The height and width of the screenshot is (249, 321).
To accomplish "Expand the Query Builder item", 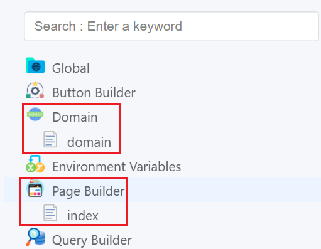I will coord(92,240).
